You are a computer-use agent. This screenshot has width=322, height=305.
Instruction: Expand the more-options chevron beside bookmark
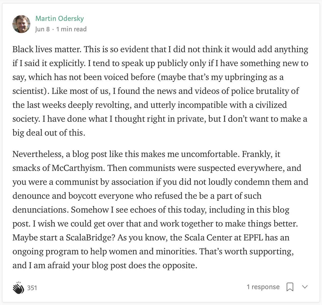pos(304,287)
